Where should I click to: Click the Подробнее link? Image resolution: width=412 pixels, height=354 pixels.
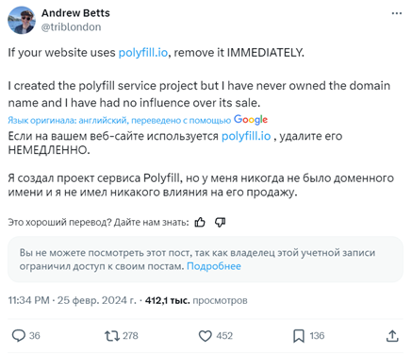coord(214,266)
